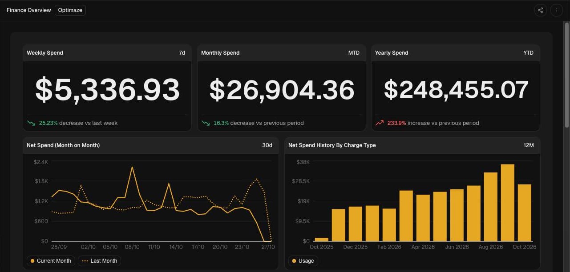Viewport: 570px width, 272px height.
Task: Click the Apr 2026 axis label
Action: pyautogui.click(x=423, y=247)
